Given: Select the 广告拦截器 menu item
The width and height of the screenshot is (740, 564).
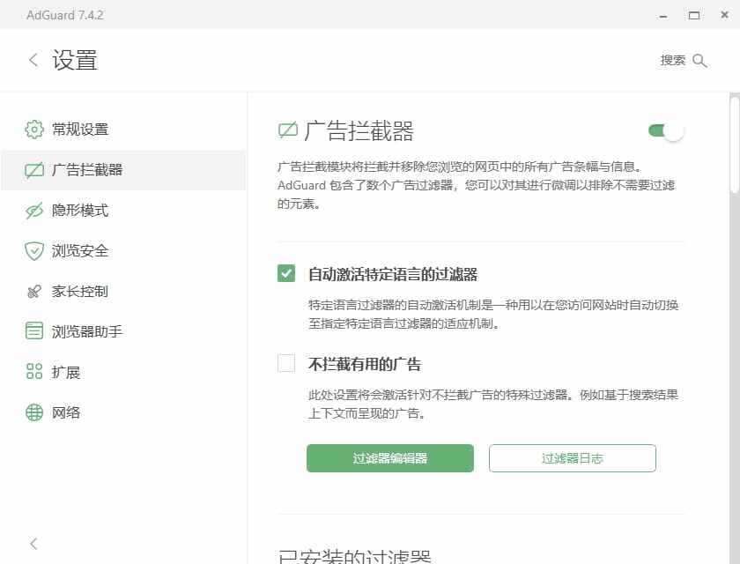Looking at the screenshot, I should tap(122, 170).
